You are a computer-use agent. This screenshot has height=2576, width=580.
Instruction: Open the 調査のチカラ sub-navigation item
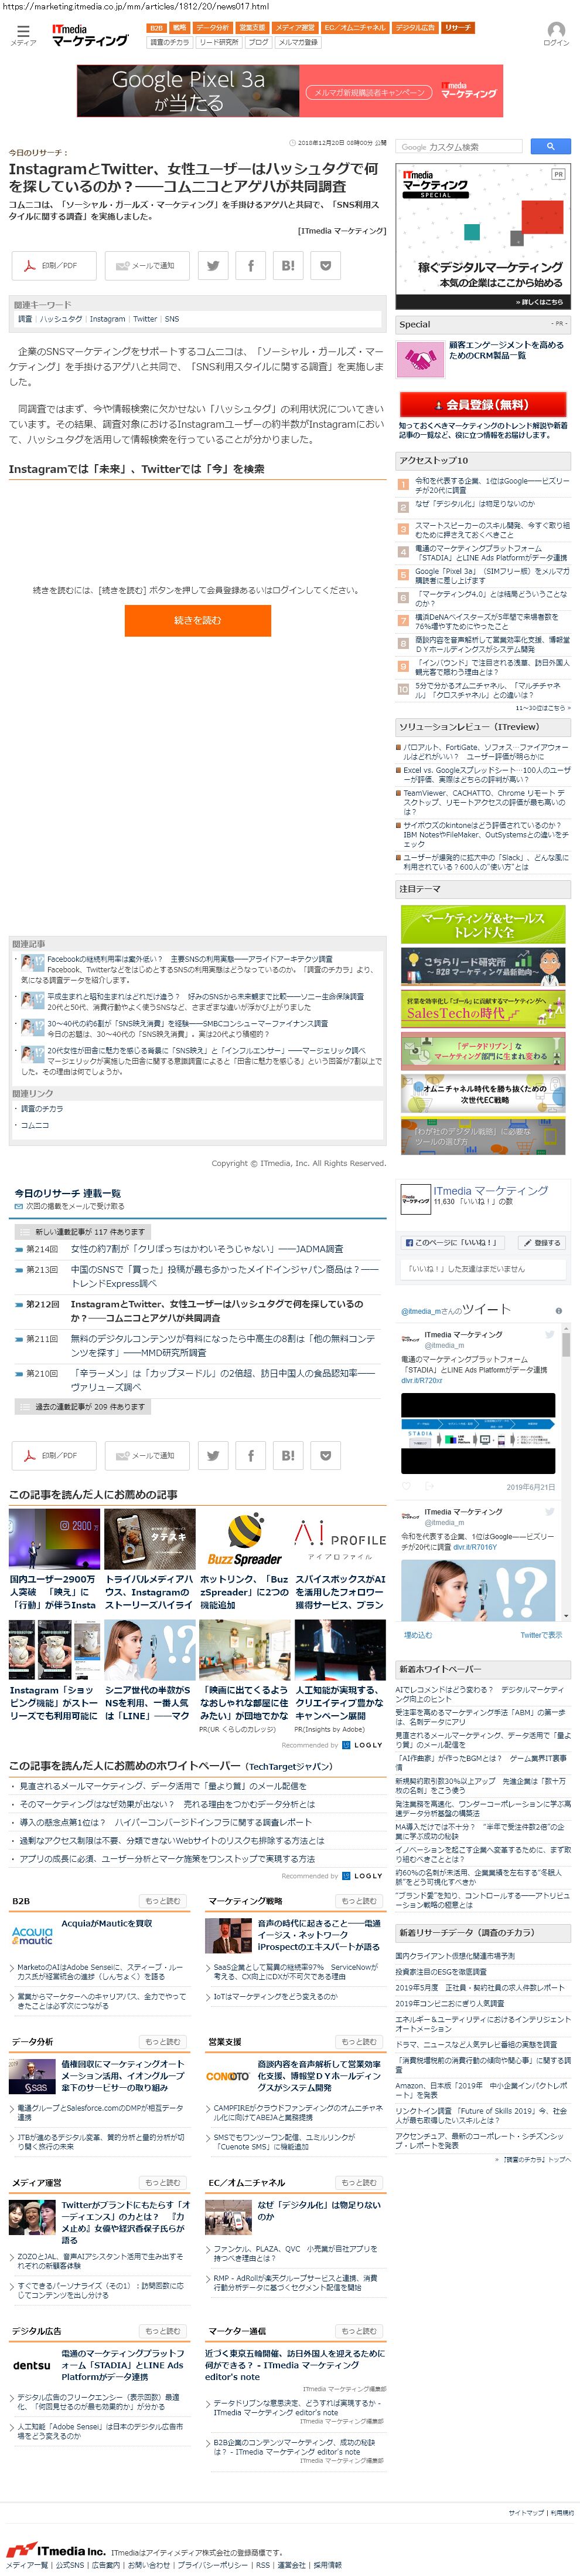[x=170, y=42]
